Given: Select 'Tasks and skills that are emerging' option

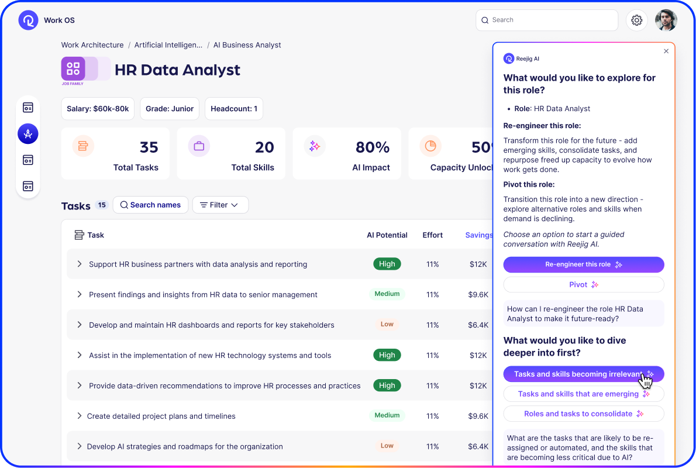Looking at the screenshot, I should pyautogui.click(x=583, y=394).
